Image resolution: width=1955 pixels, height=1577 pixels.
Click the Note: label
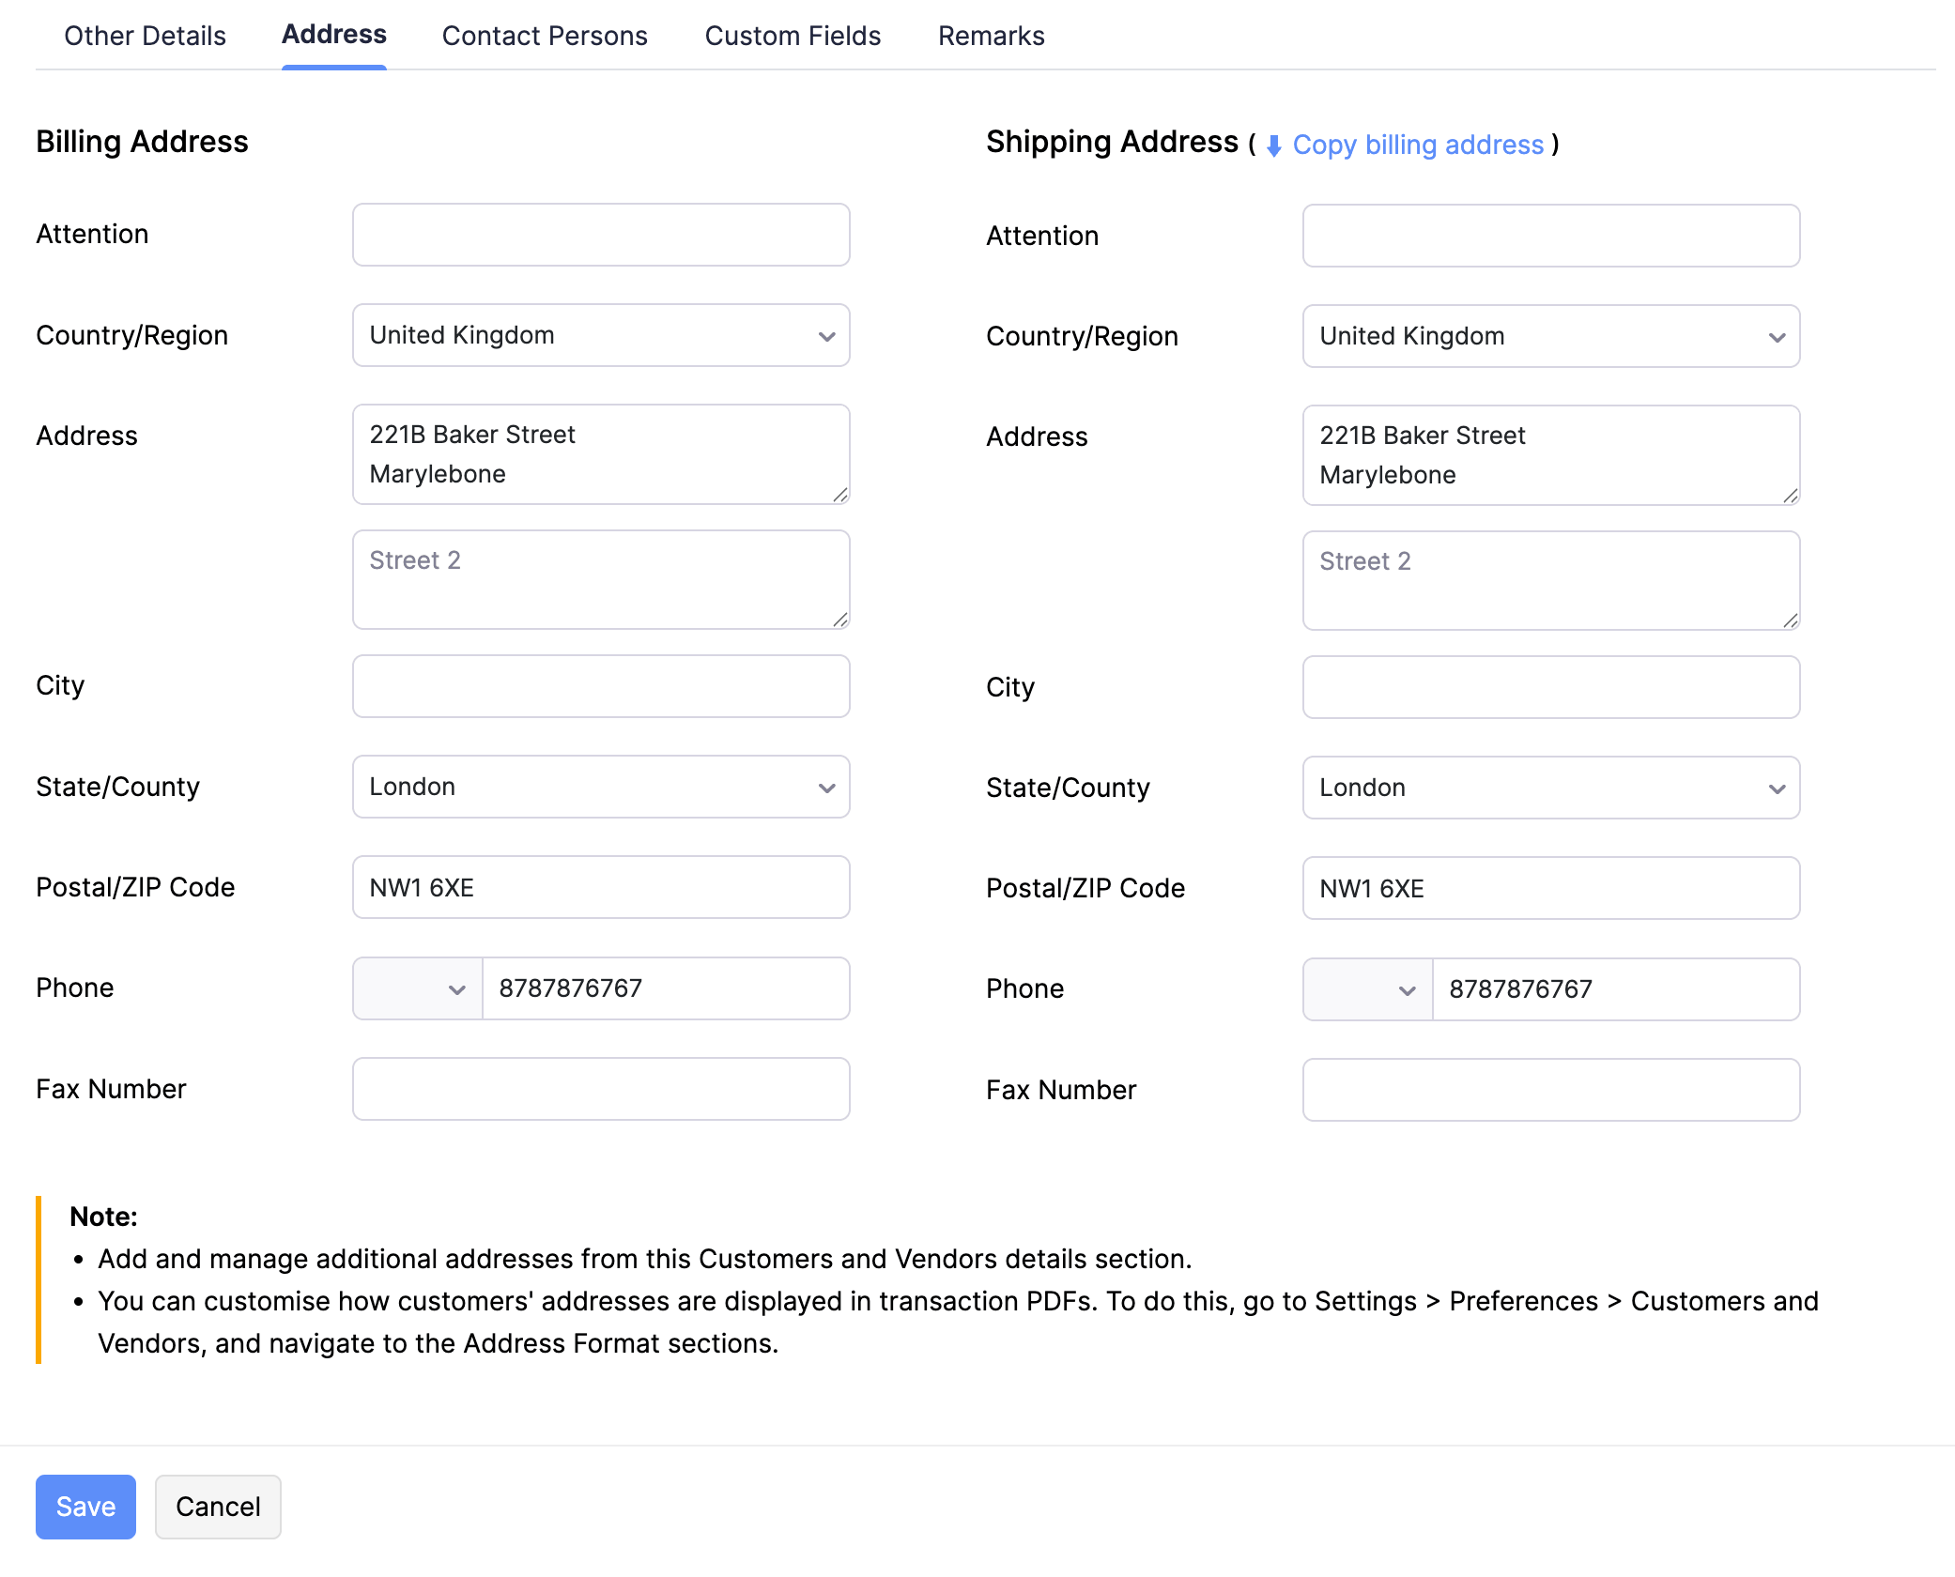pyautogui.click(x=103, y=1217)
